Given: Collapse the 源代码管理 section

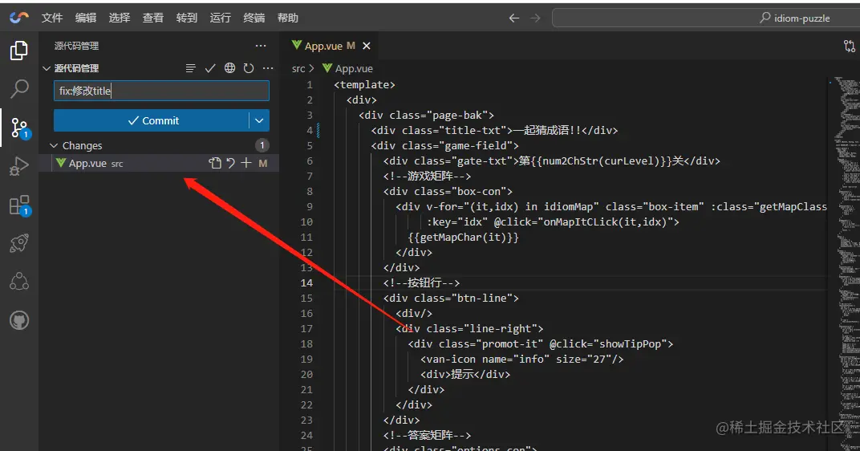Looking at the screenshot, I should (46, 68).
